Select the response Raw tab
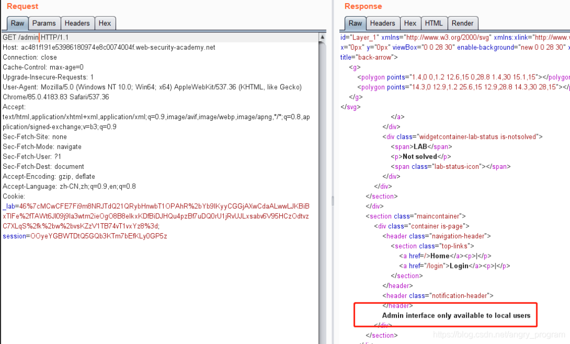 click(x=355, y=23)
